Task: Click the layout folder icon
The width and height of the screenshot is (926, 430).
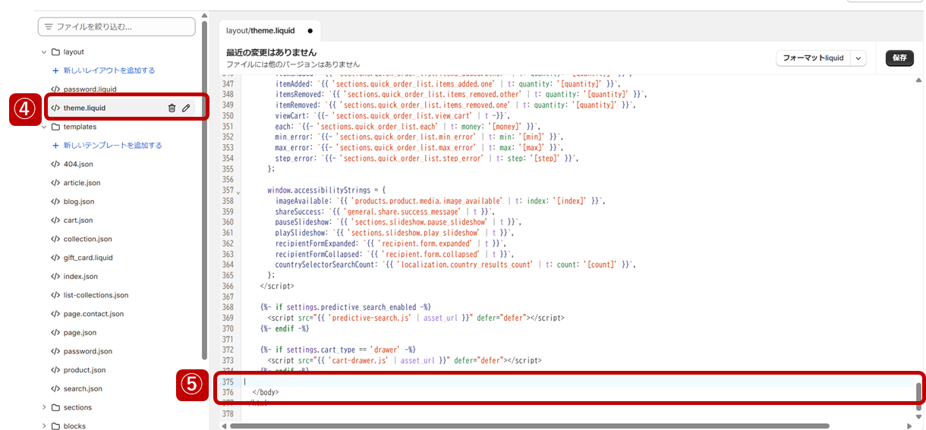Action: [x=55, y=52]
